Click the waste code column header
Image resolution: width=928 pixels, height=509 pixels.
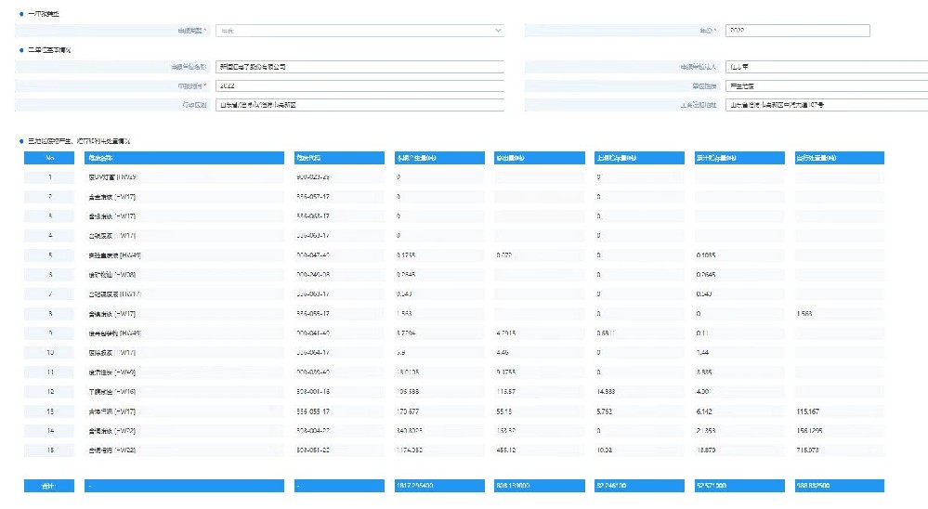click(338, 158)
